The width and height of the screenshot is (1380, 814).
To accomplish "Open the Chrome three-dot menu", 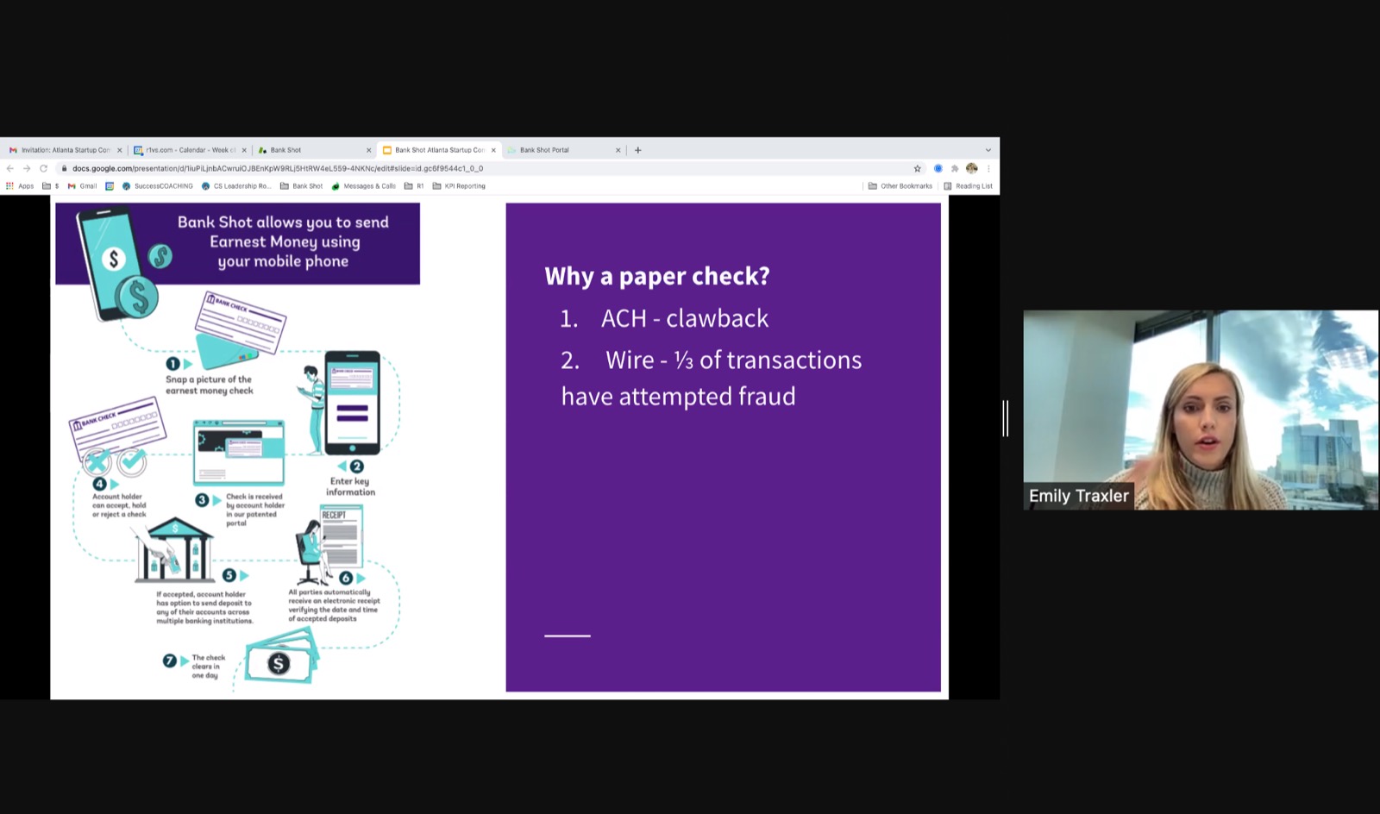I will point(988,169).
